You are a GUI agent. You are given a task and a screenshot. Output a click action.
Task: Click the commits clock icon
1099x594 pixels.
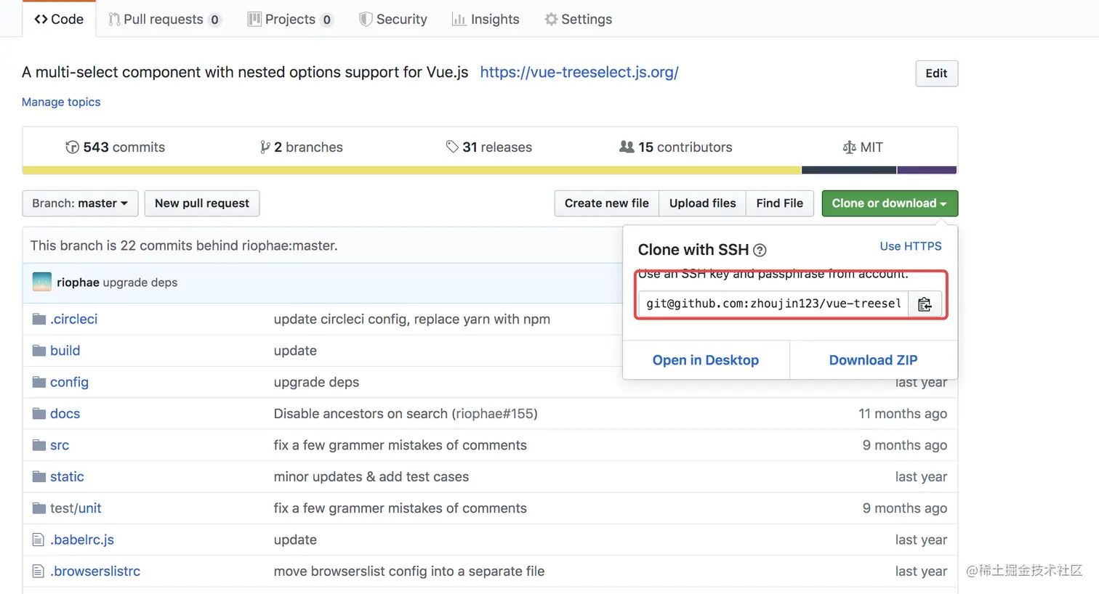72,147
